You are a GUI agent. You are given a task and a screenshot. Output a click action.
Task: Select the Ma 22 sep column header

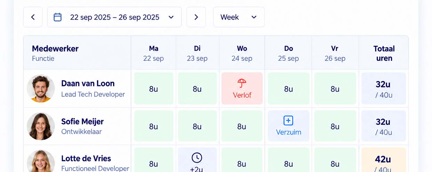click(153, 53)
